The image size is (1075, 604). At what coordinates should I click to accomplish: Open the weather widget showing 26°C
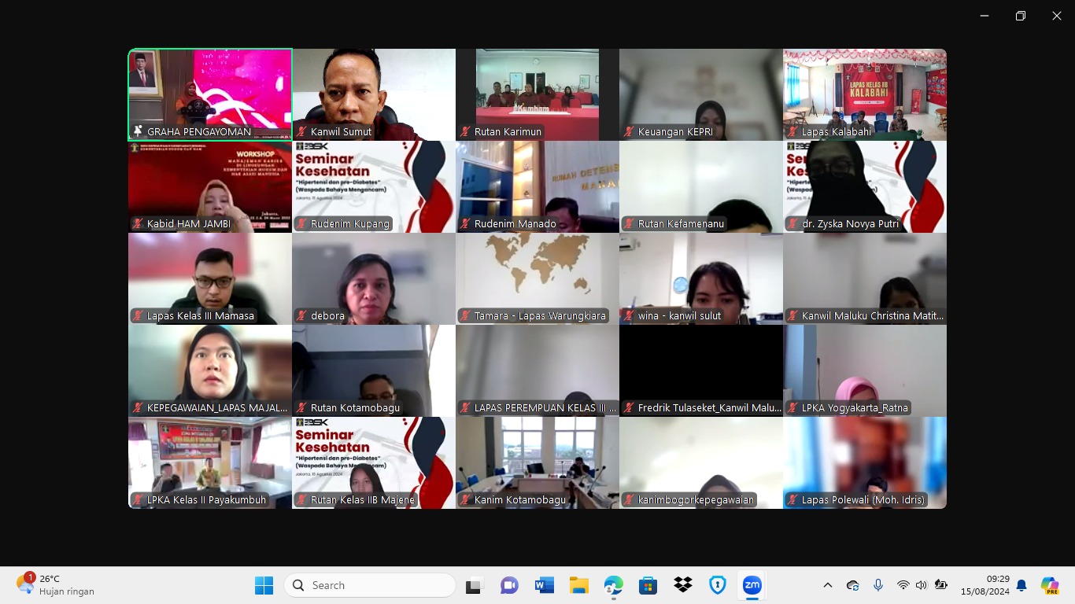pos(55,585)
